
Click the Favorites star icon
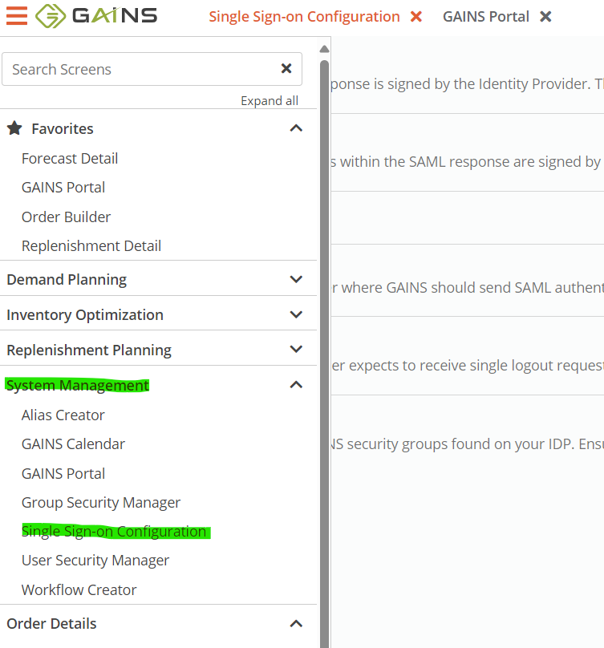[x=14, y=128]
